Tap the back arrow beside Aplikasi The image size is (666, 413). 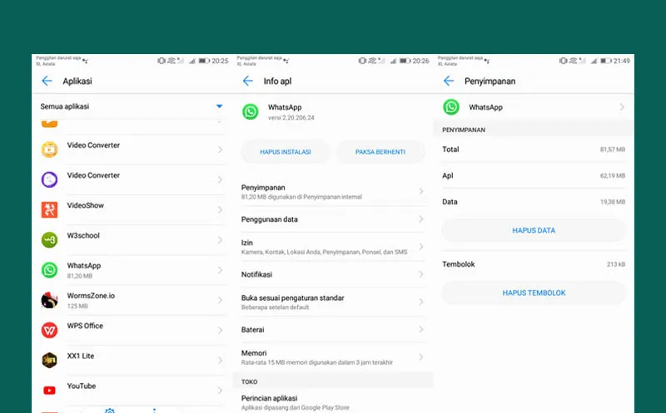47,81
